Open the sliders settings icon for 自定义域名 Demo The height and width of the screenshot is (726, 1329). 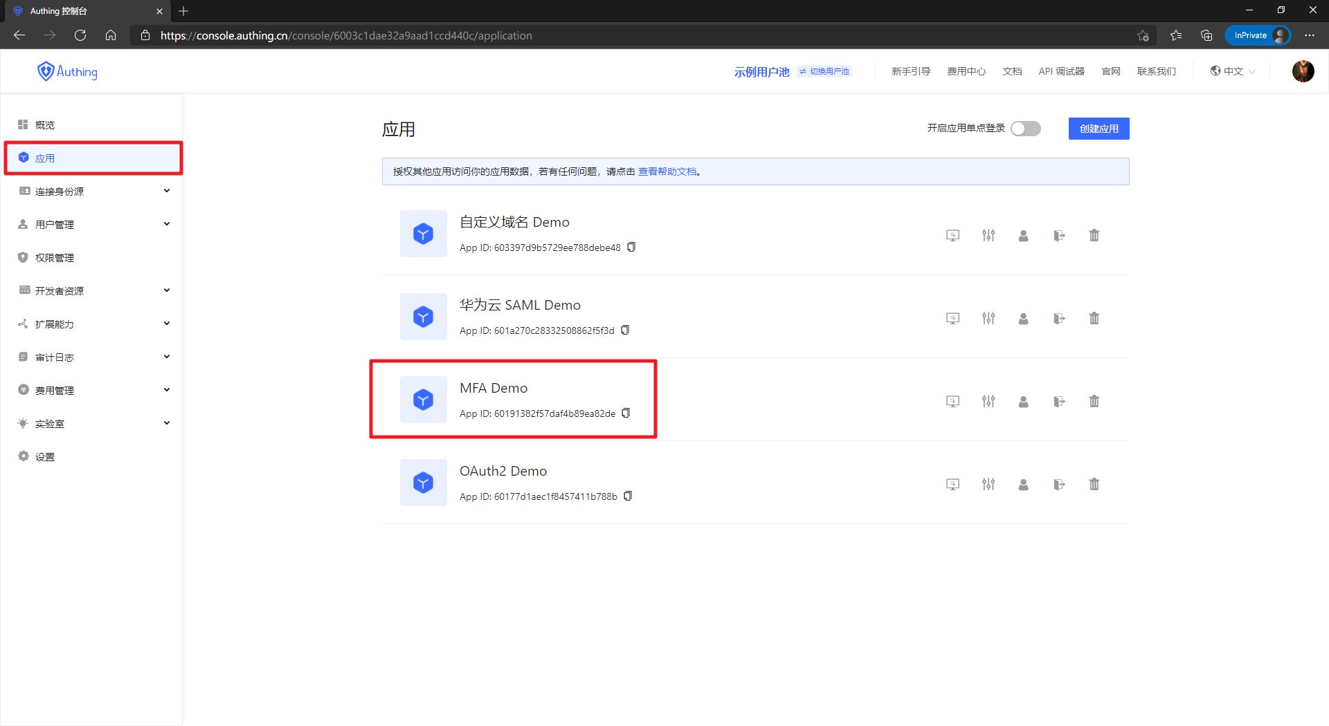(988, 236)
